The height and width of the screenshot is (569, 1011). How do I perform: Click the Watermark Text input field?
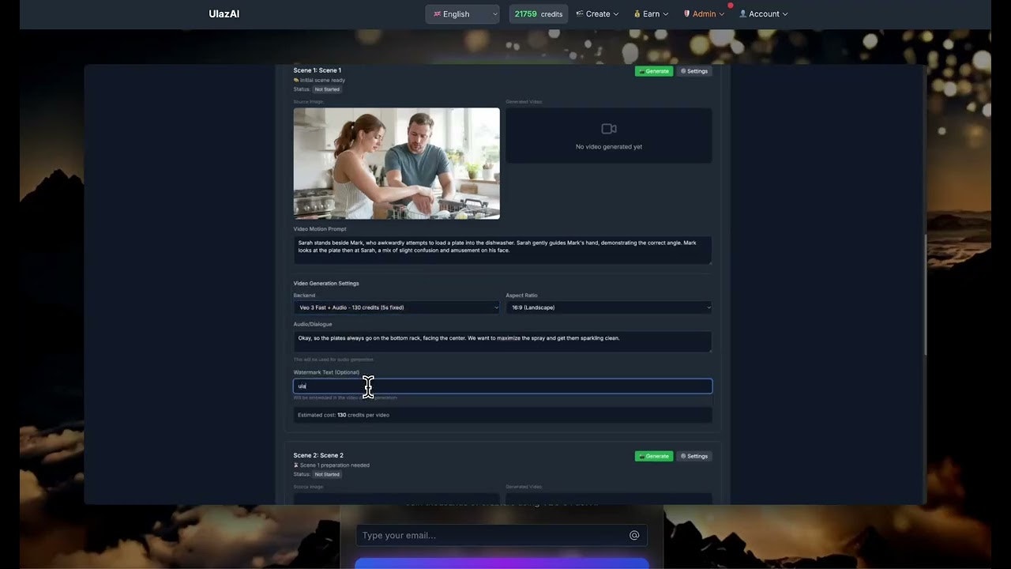click(x=502, y=386)
